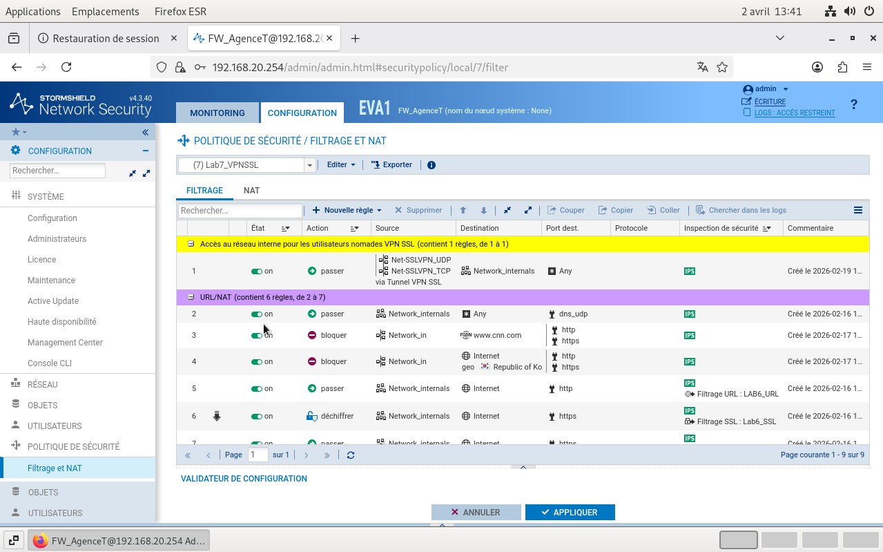Open État column filter dropdown

click(x=285, y=228)
